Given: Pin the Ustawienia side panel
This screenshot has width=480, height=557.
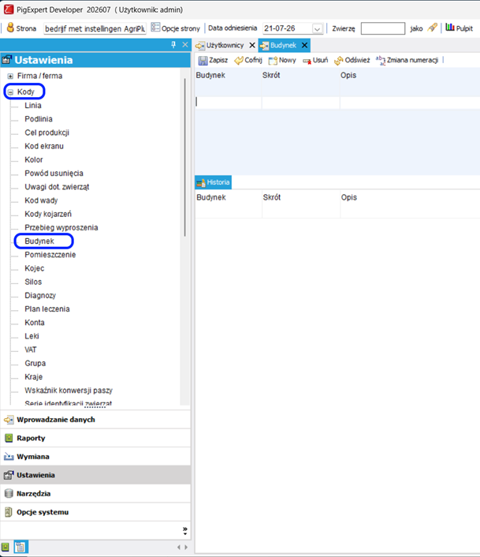Looking at the screenshot, I should (x=173, y=45).
